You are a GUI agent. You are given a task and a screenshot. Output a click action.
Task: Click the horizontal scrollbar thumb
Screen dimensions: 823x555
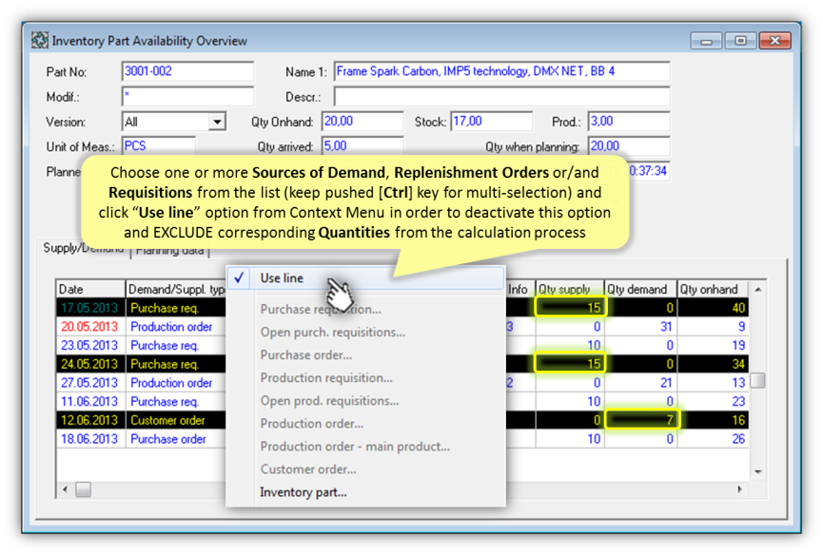[x=83, y=489]
